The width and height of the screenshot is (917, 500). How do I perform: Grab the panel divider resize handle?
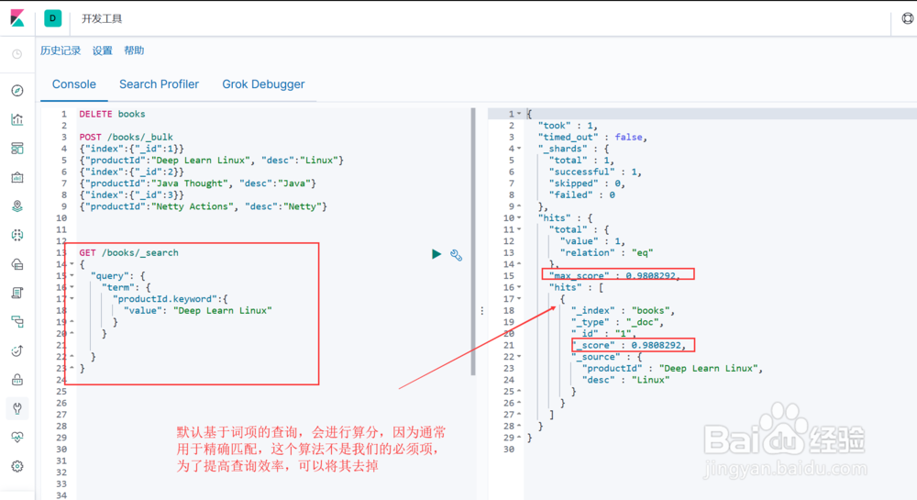pyautogui.click(x=482, y=311)
